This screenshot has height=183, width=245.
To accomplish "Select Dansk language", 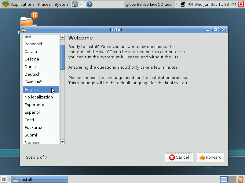I will (x=41, y=67).
